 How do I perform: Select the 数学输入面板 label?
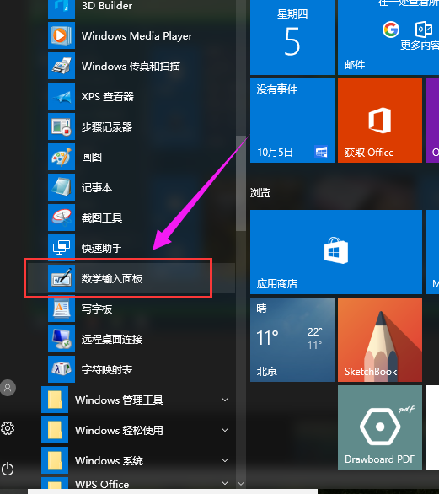pyautogui.click(x=112, y=278)
